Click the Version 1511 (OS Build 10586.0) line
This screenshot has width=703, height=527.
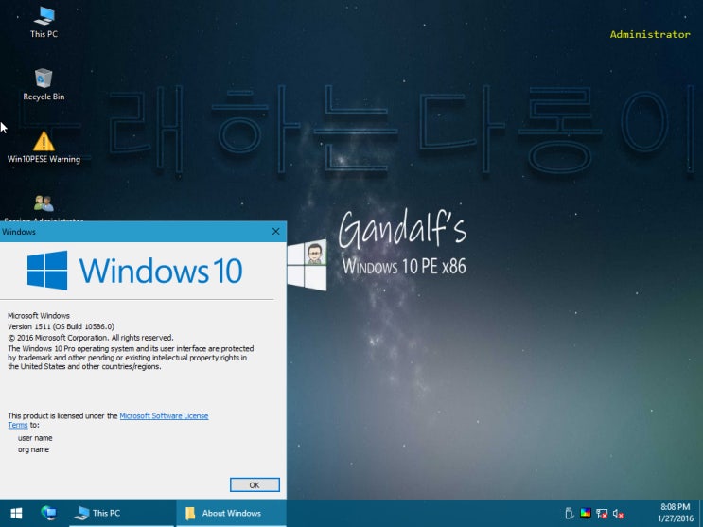coord(61,326)
